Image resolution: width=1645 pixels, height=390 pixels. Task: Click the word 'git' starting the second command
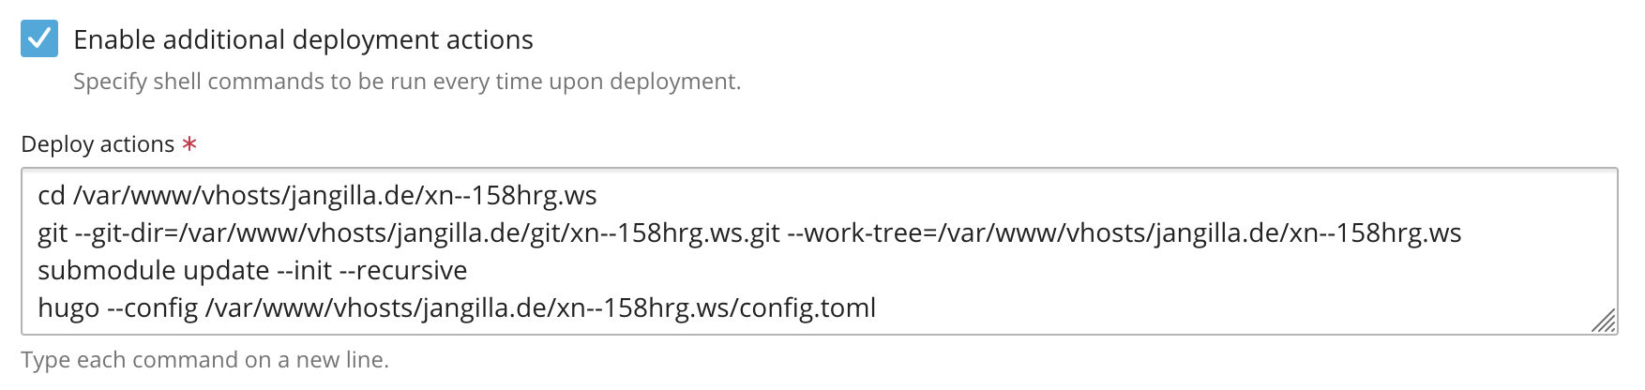53,232
